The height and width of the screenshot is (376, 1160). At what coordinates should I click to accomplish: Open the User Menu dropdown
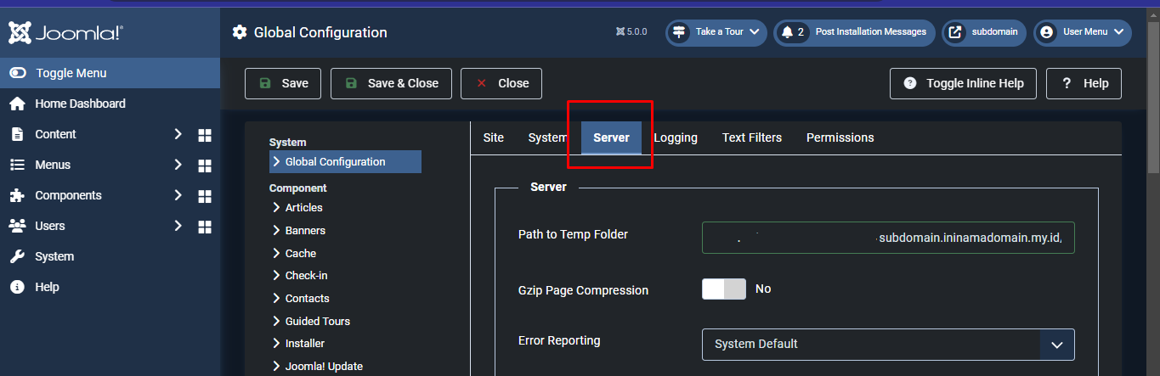(1083, 32)
